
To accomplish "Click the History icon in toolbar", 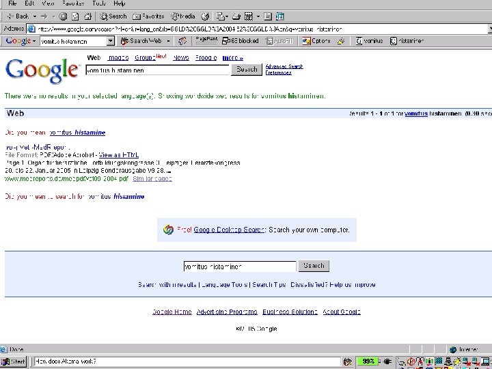I will click(205, 16).
